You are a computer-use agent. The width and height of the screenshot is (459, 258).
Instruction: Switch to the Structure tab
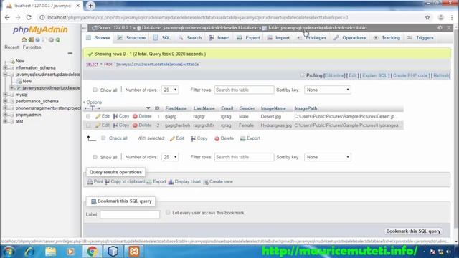131,38
